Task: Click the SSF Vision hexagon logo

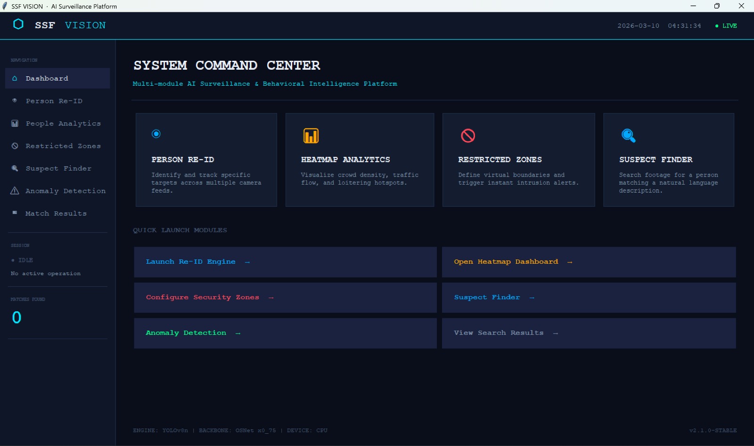Action: 18,24
